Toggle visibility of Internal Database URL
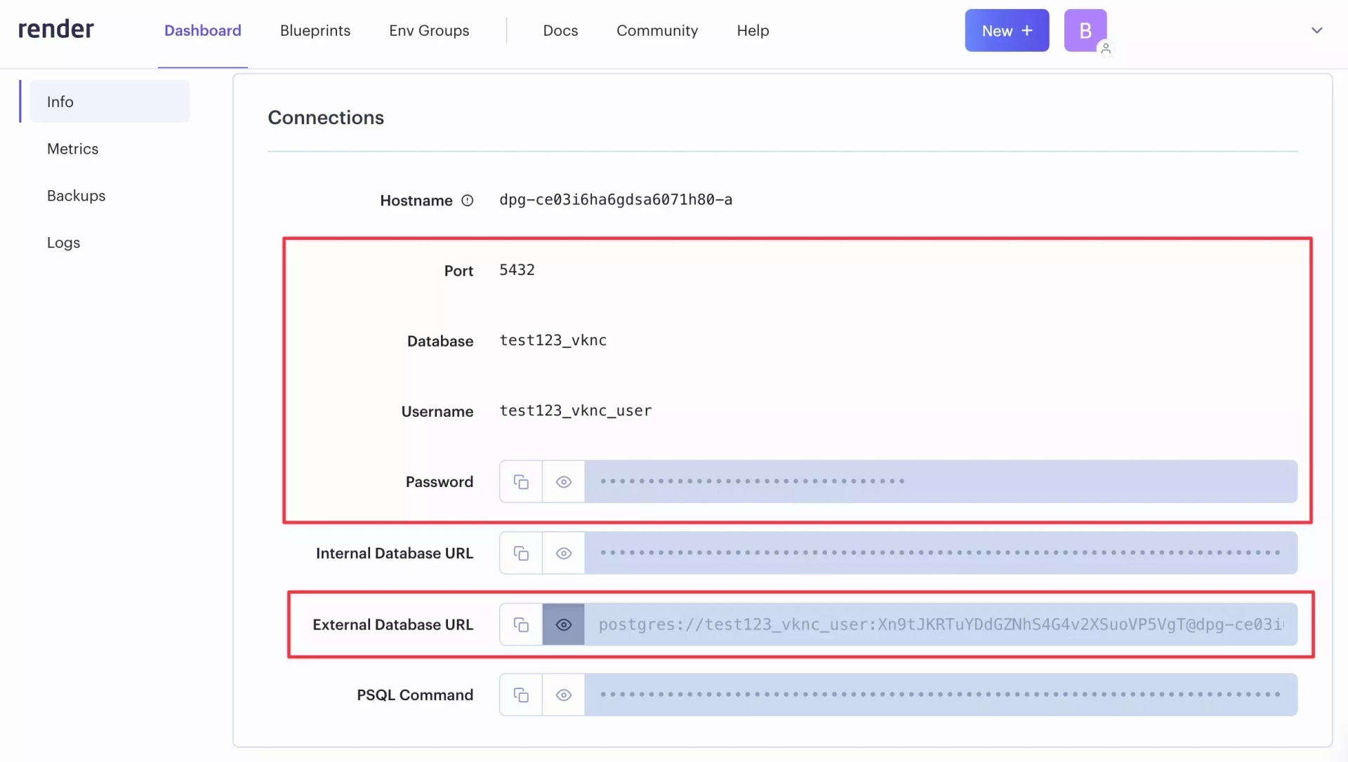This screenshot has height=762, width=1348. 564,552
